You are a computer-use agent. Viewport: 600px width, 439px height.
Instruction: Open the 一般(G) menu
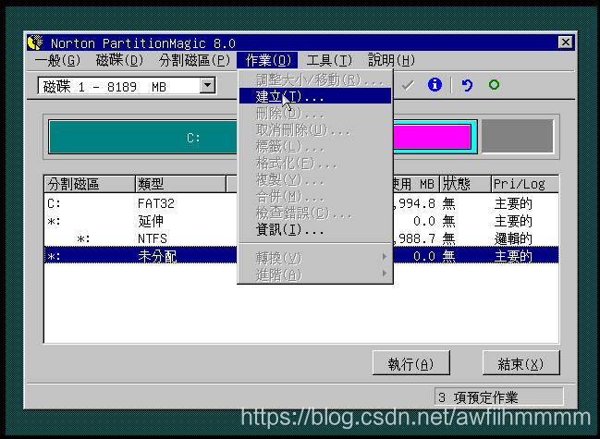click(x=57, y=60)
